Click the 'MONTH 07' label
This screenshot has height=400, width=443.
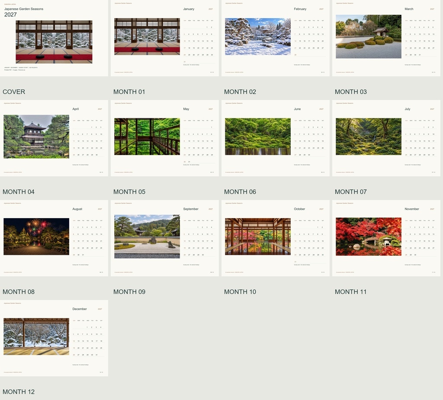350,192
